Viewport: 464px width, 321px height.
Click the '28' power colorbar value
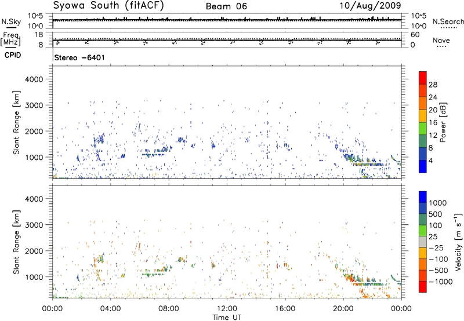coord(433,85)
